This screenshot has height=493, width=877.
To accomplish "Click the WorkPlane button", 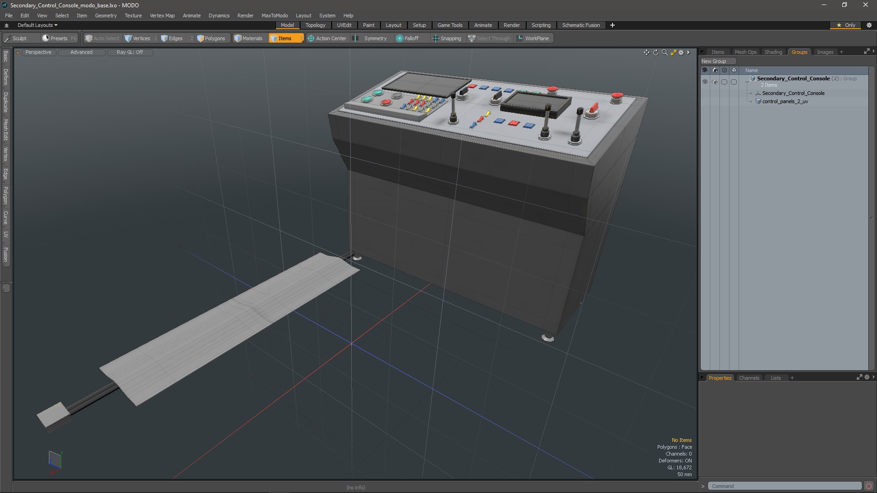I will click(533, 38).
